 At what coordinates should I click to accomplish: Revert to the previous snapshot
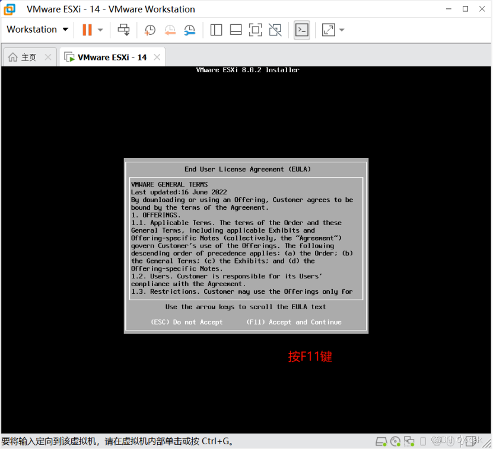pyautogui.click(x=170, y=30)
